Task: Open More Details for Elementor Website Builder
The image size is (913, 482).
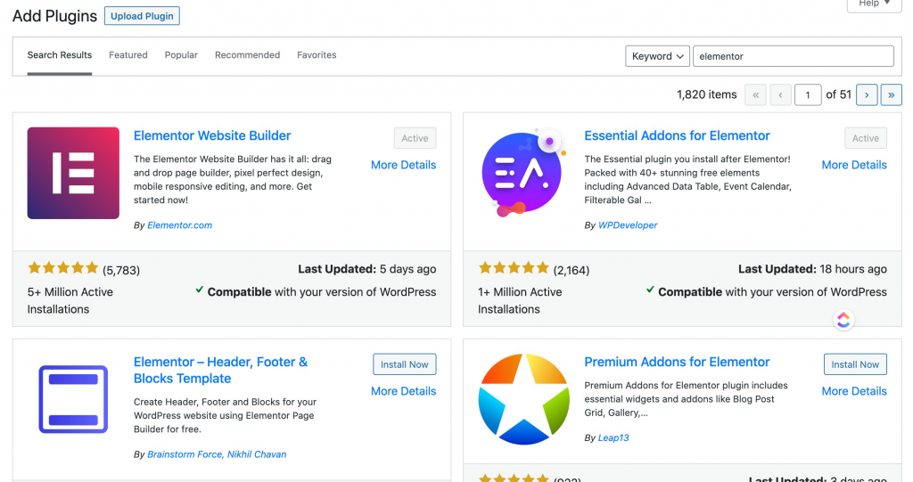Action: (404, 166)
